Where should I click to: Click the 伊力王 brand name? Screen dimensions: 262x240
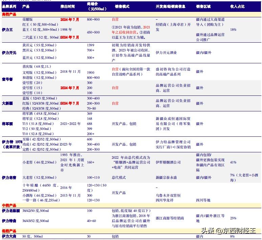click(x=8, y=30)
